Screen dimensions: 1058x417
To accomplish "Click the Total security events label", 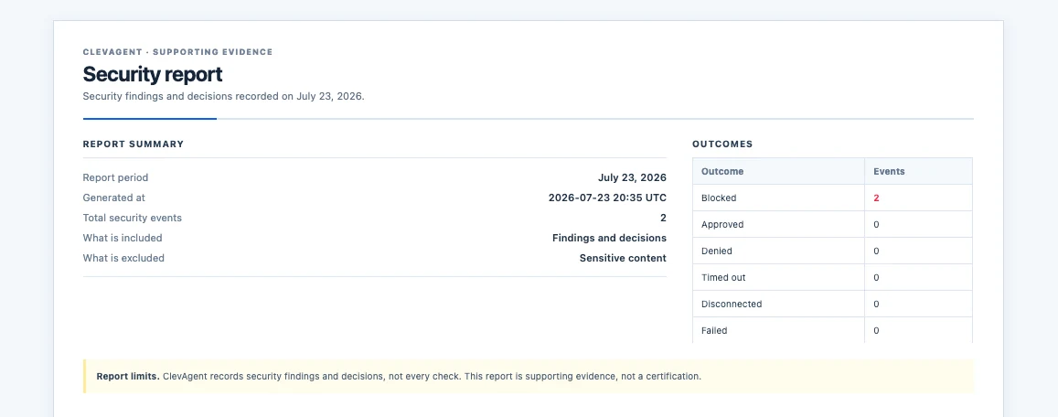I will pos(133,218).
